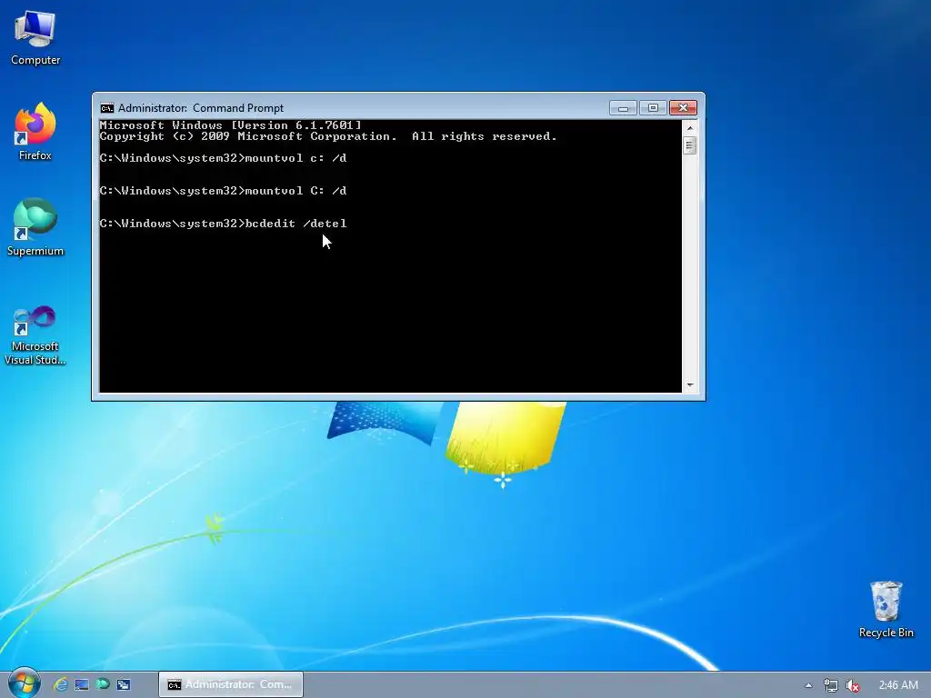Open Command Prompt system menu icon in title bar
This screenshot has height=698, width=931.
[x=107, y=108]
